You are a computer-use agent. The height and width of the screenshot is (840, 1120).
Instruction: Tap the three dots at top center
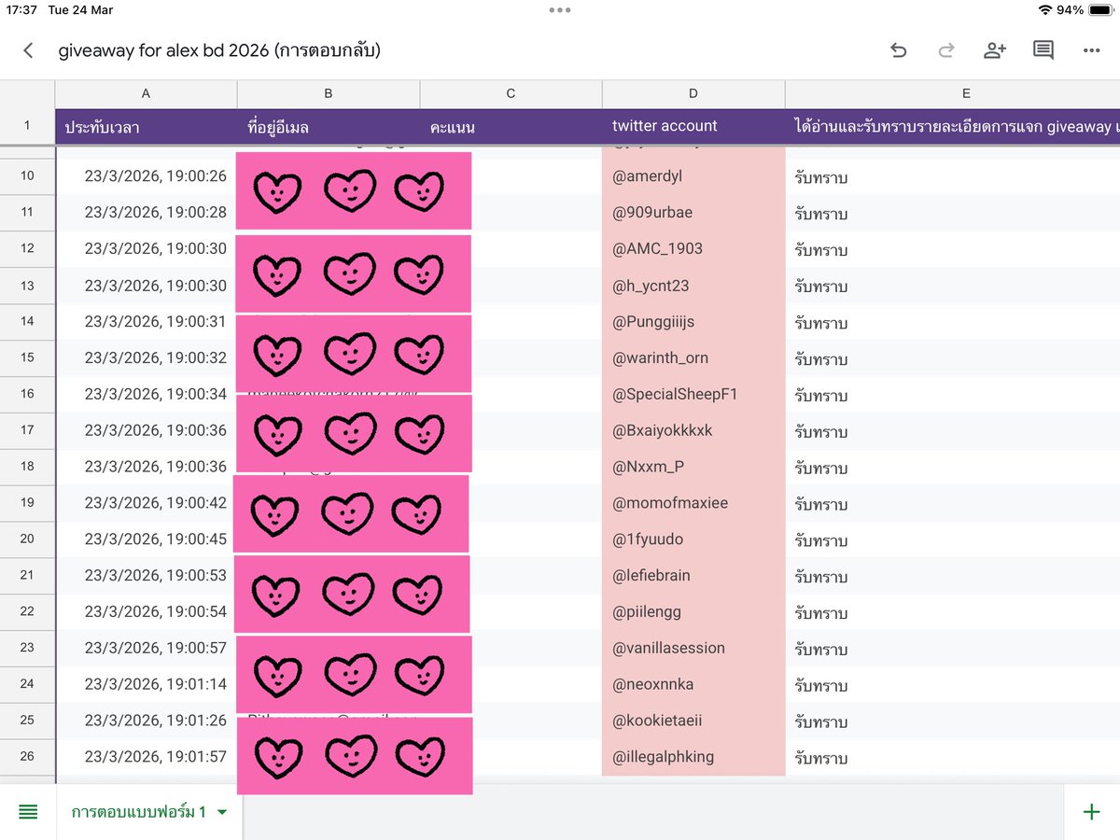coord(560,10)
